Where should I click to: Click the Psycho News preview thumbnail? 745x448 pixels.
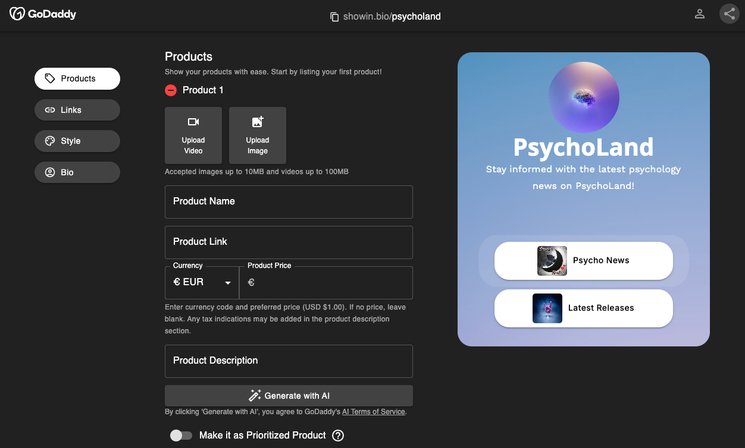pos(552,261)
